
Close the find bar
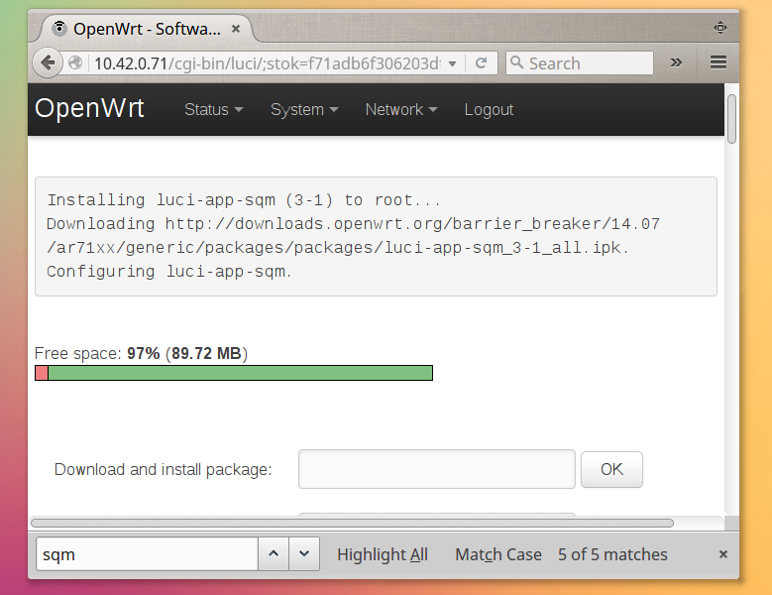pos(722,554)
